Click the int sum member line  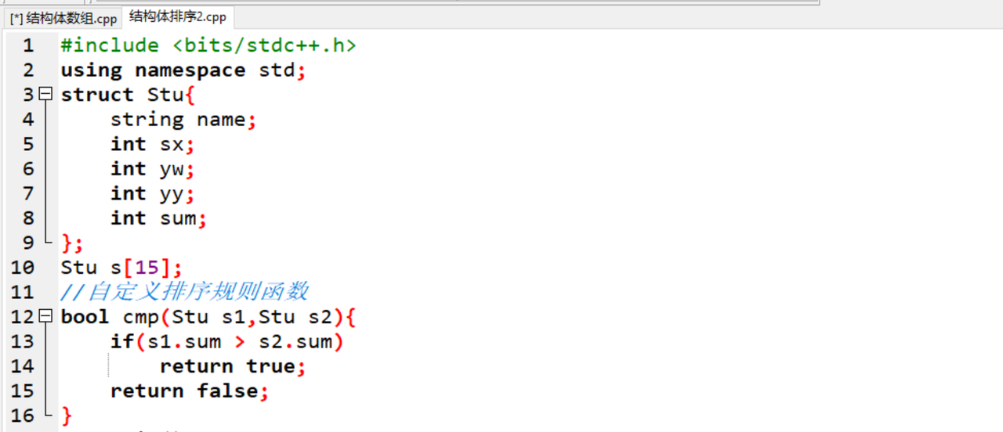click(158, 218)
